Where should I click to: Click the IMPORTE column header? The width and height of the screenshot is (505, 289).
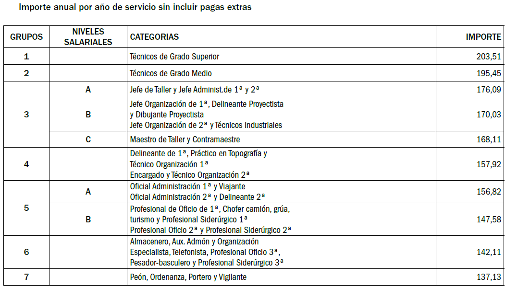click(x=483, y=37)
